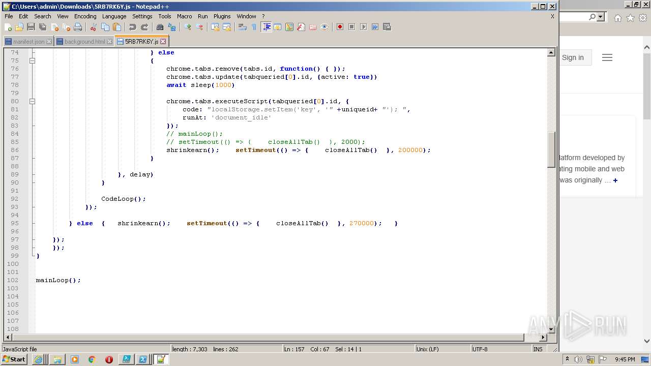Image resolution: width=651 pixels, height=366 pixels.
Task: Toggle synchronized vertical scrolling
Action: point(215,27)
